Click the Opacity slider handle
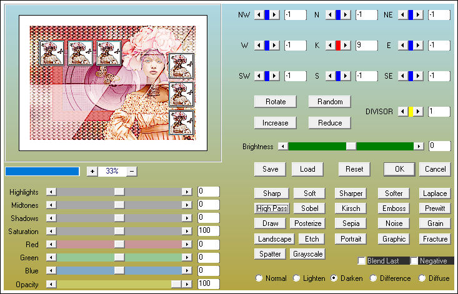Image resolution: width=458 pixels, height=294 pixels. pos(176,284)
